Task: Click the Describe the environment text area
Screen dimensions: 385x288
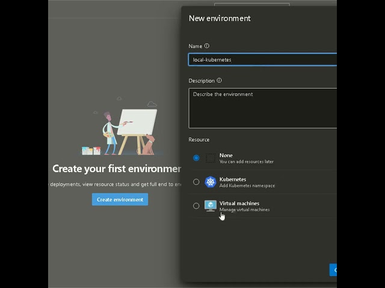Action: click(x=262, y=108)
